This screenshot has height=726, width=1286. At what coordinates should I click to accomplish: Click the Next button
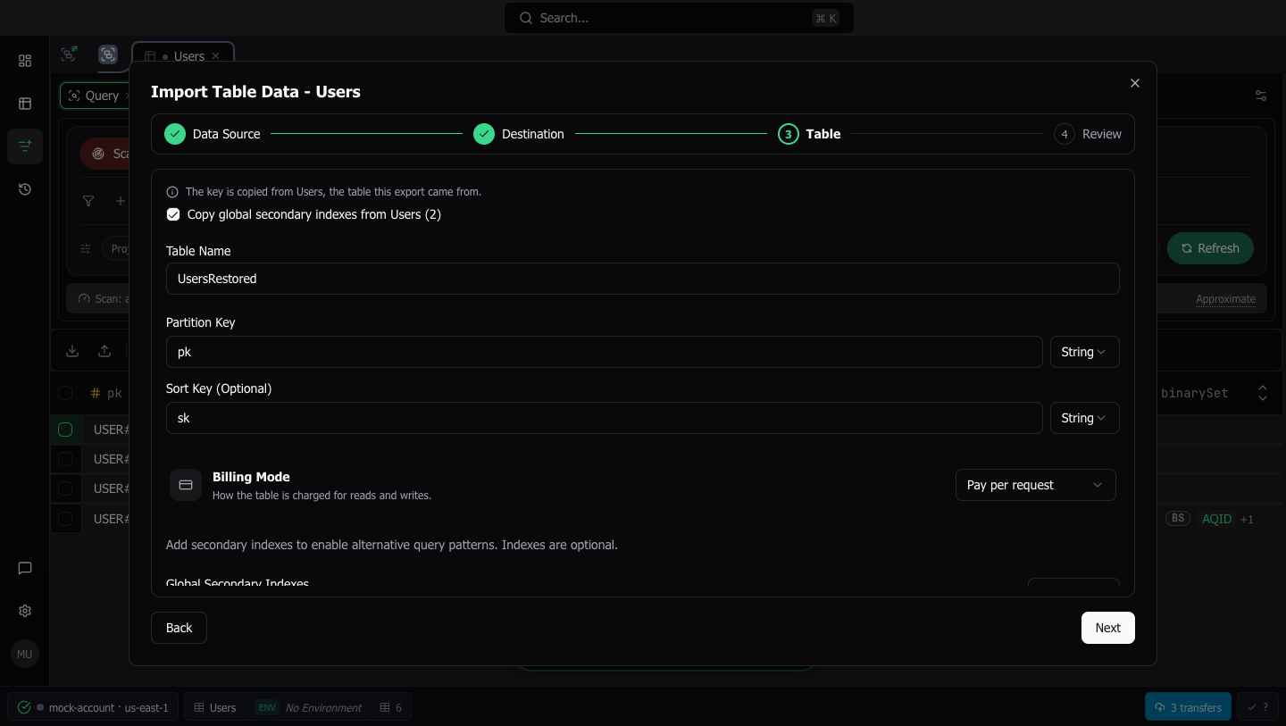click(x=1107, y=628)
